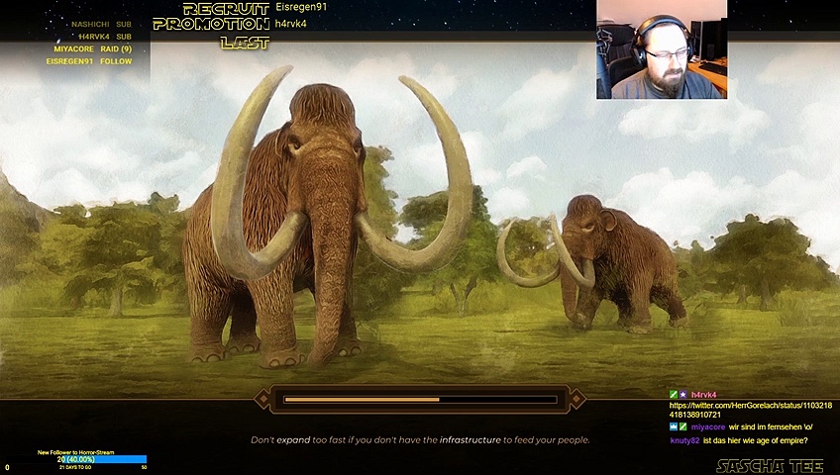The image size is (840, 475).
Task: Click the knuty82 username in chat
Action: (x=684, y=440)
